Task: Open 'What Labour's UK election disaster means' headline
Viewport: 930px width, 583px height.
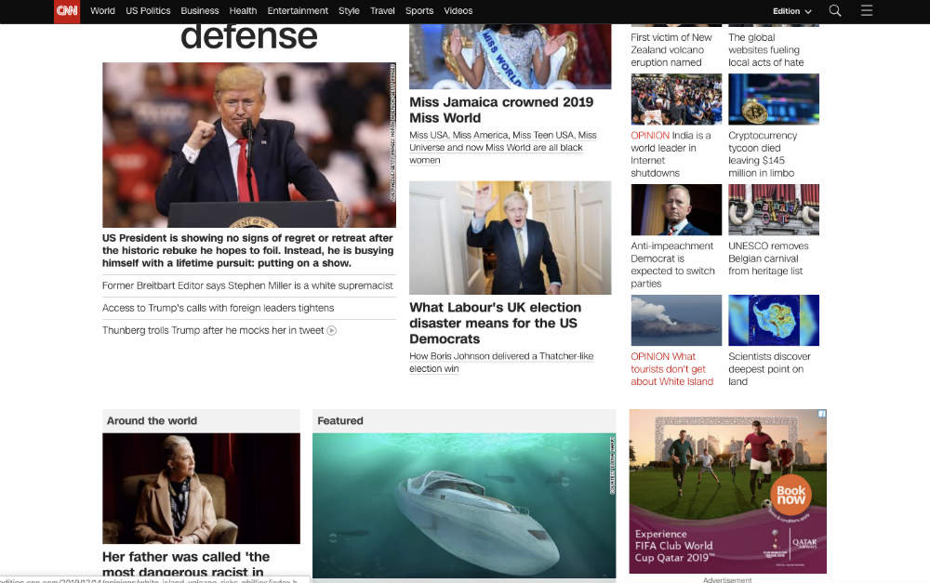Action: [x=496, y=324]
